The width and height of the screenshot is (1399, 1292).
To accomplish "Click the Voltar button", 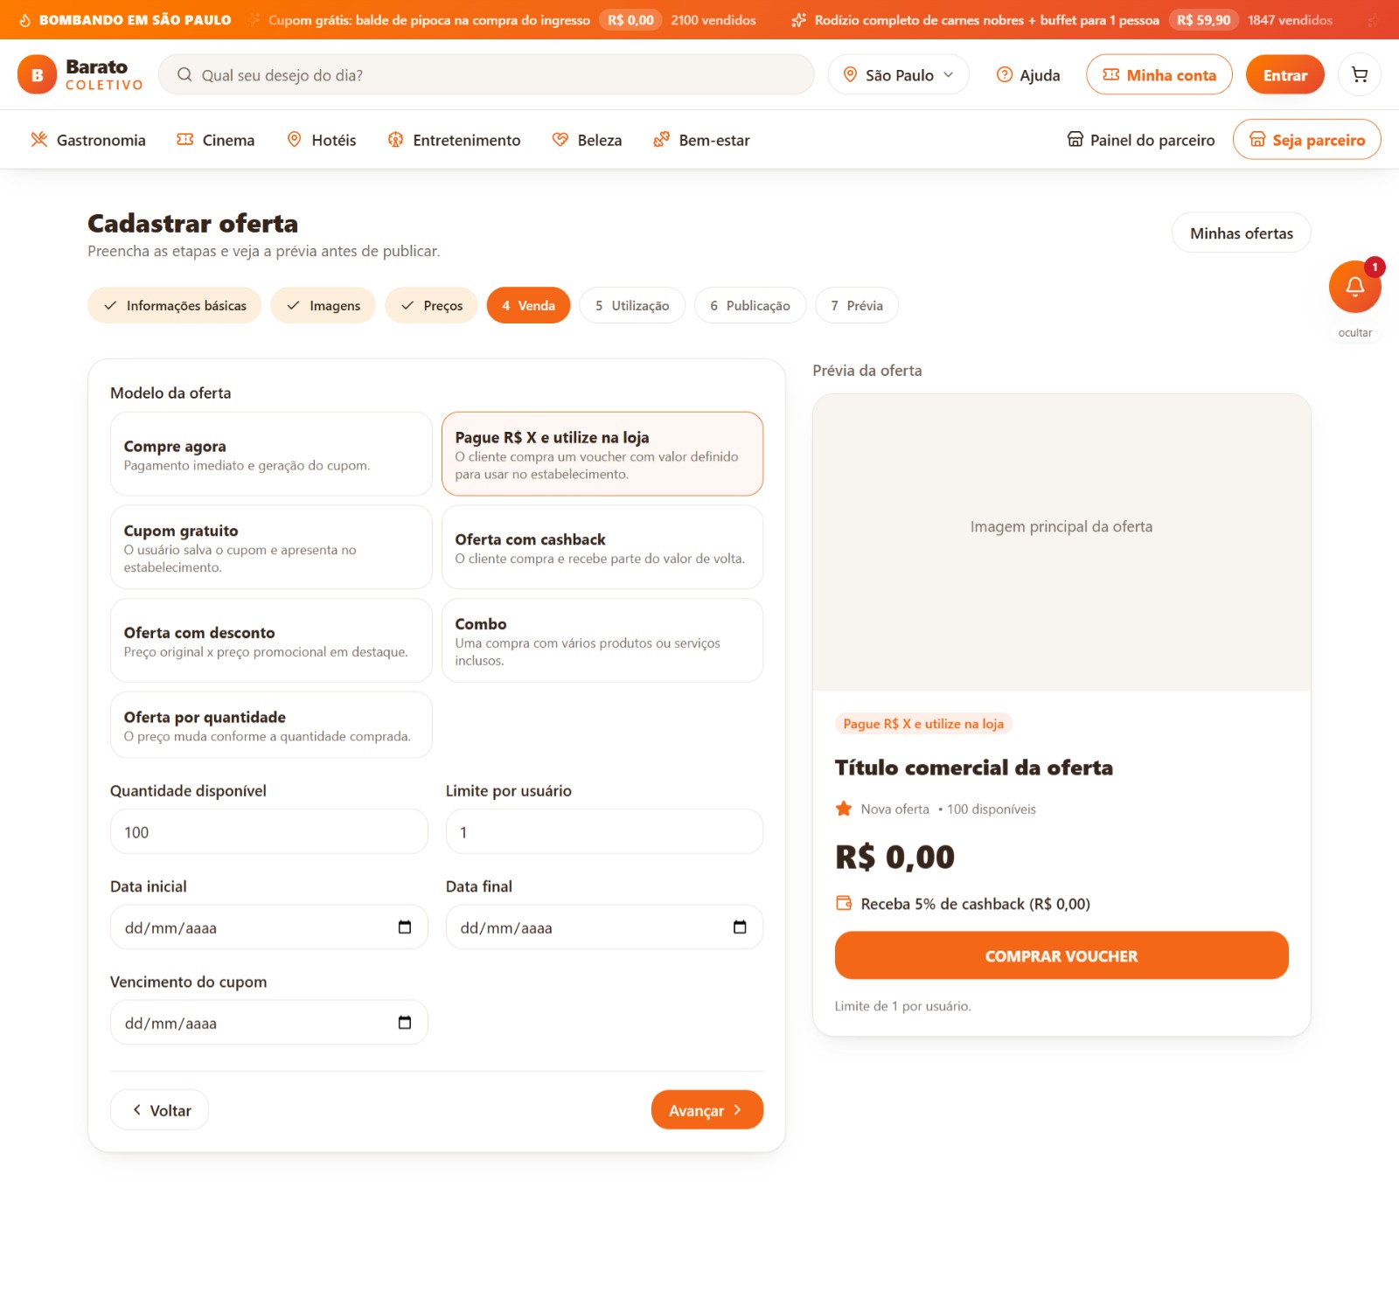I will 159,1110.
